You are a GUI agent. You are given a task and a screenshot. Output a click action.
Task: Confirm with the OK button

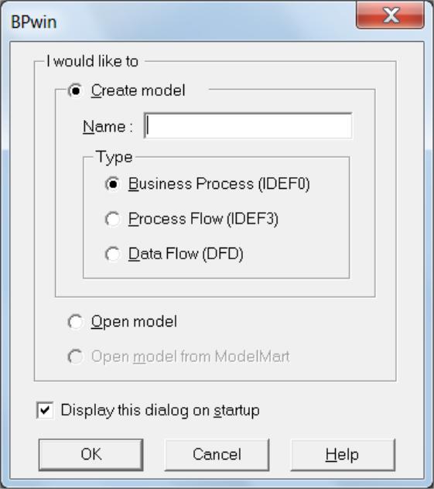pos(91,455)
